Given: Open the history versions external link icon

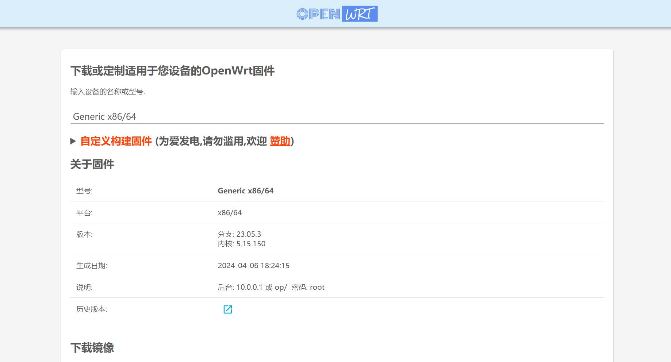Looking at the screenshot, I should pyautogui.click(x=227, y=309).
